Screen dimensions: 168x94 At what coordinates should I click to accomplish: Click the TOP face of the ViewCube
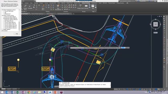(x=155, y=24)
